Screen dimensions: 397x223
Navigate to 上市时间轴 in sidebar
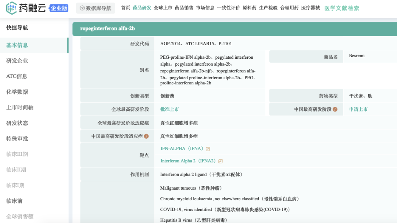tap(19, 107)
